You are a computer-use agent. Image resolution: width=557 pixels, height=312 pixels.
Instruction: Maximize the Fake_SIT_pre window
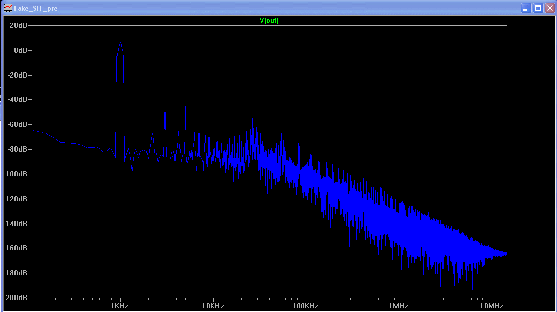(538, 8)
